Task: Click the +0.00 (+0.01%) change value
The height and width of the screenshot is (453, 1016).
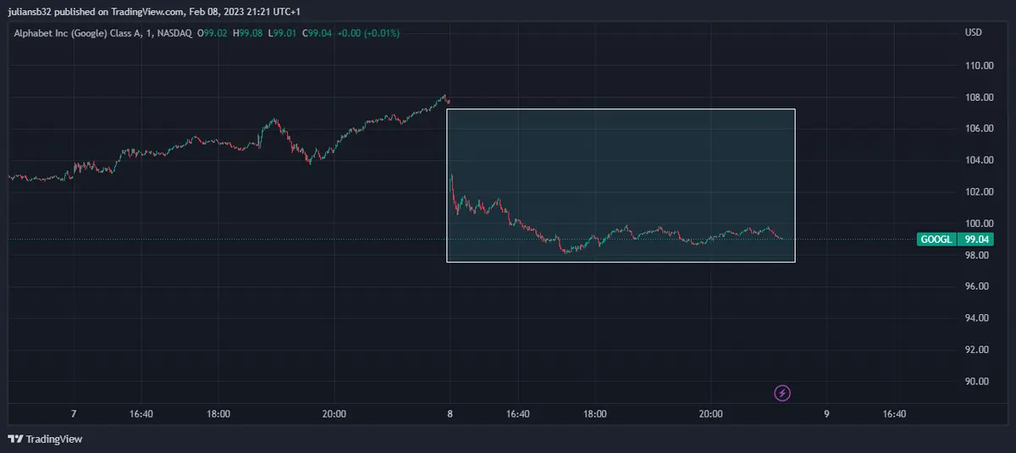Action: click(x=368, y=33)
